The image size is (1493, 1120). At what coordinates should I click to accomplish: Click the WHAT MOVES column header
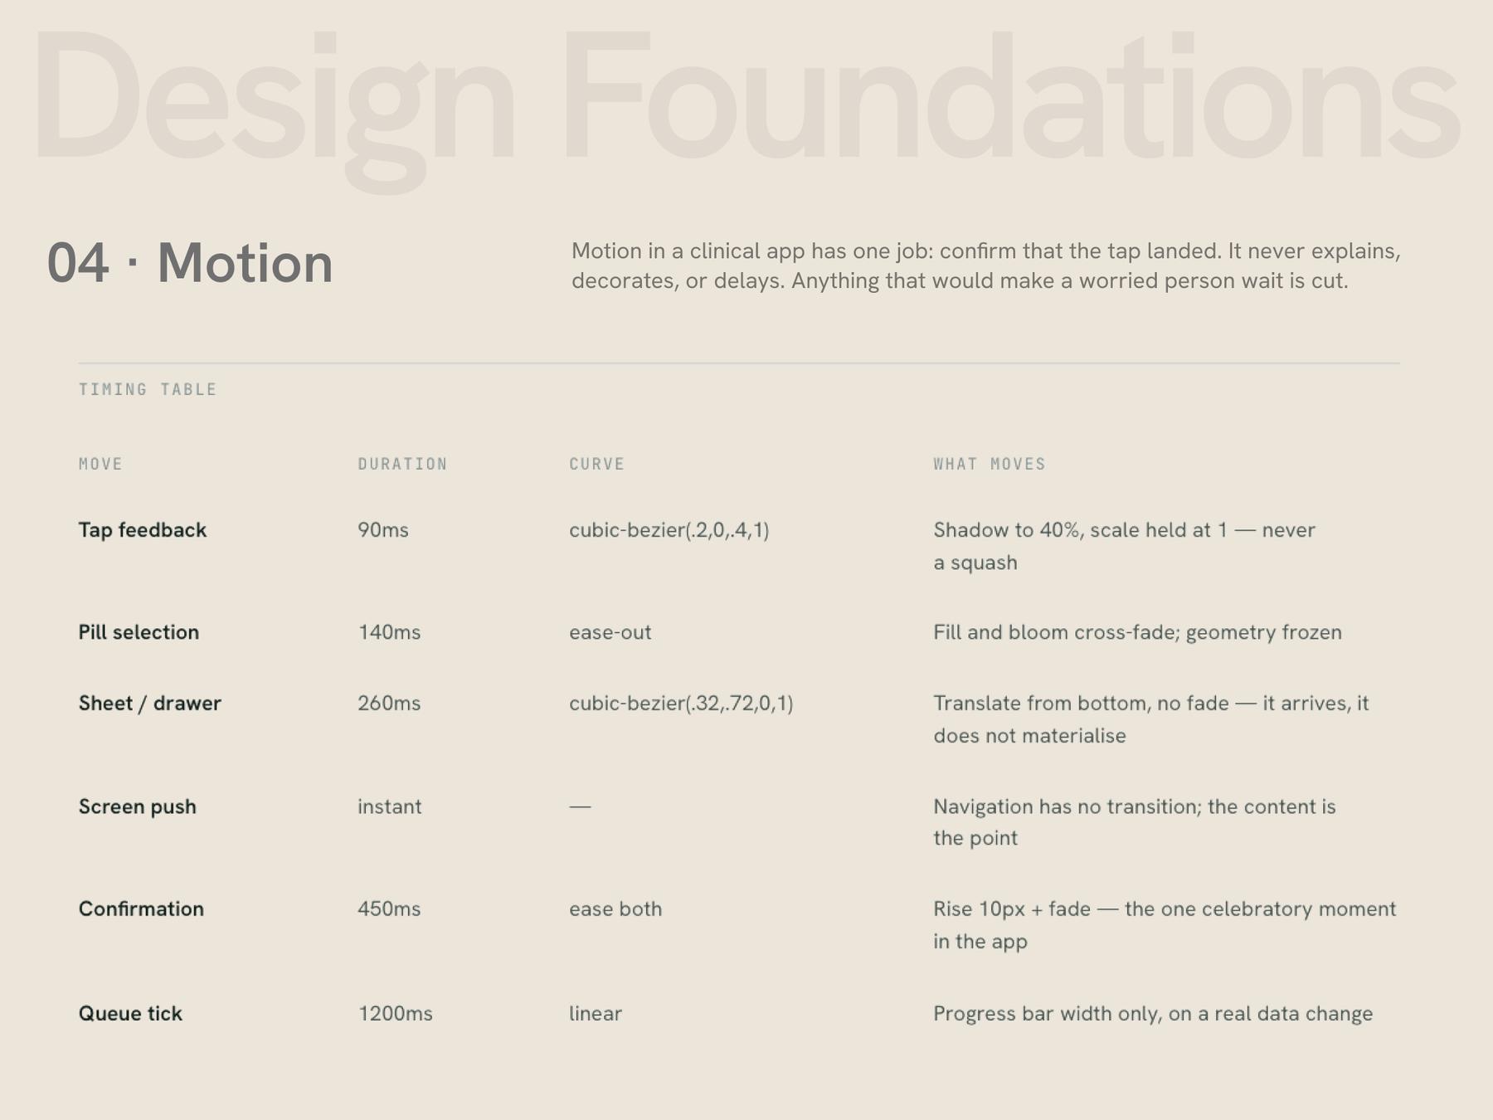pyautogui.click(x=990, y=464)
